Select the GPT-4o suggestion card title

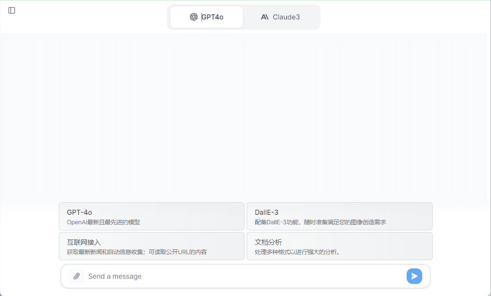[80, 212]
